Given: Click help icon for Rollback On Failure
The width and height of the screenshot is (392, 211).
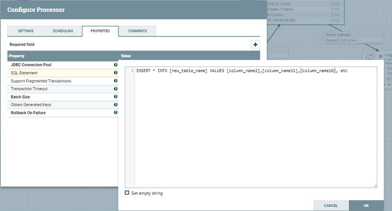Looking at the screenshot, I should 115,113.
